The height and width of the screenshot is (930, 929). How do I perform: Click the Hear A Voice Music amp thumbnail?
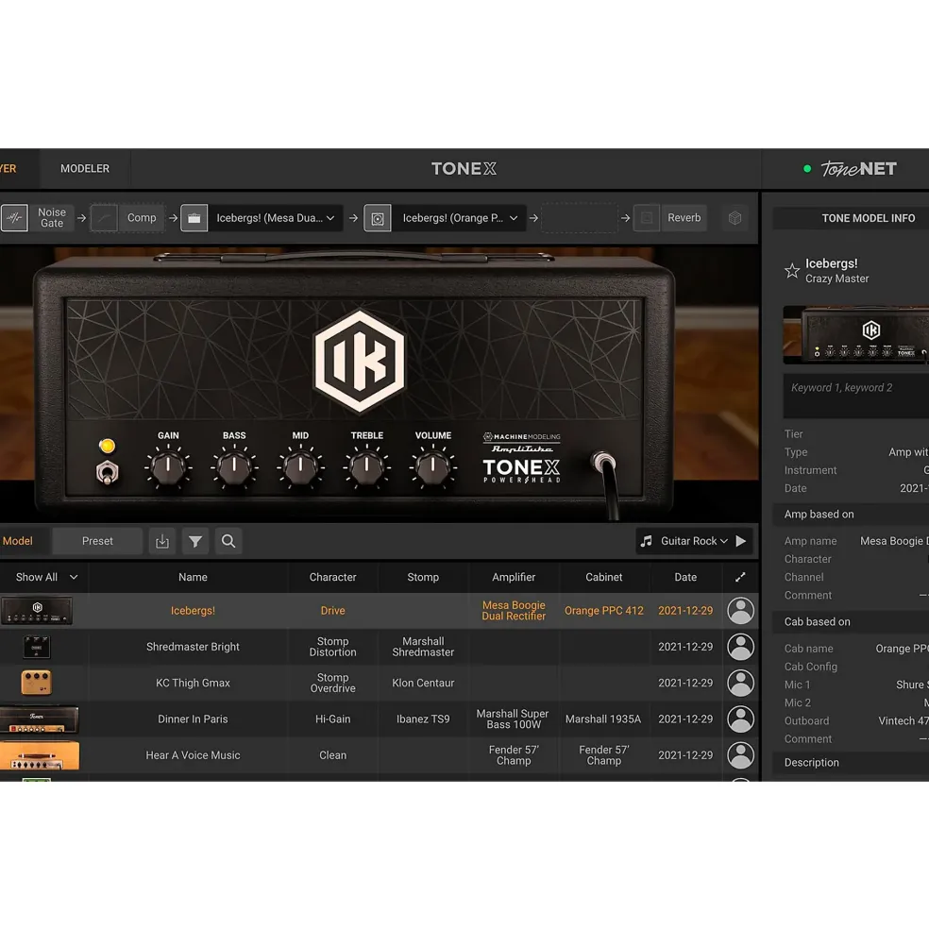(x=39, y=755)
